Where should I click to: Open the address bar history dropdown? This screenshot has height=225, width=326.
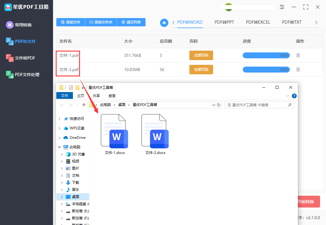tap(213, 105)
